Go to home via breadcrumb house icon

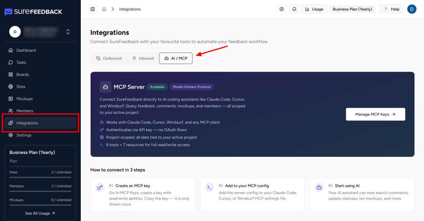[104, 9]
